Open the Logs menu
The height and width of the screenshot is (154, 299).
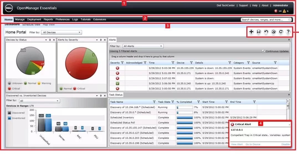75,19
